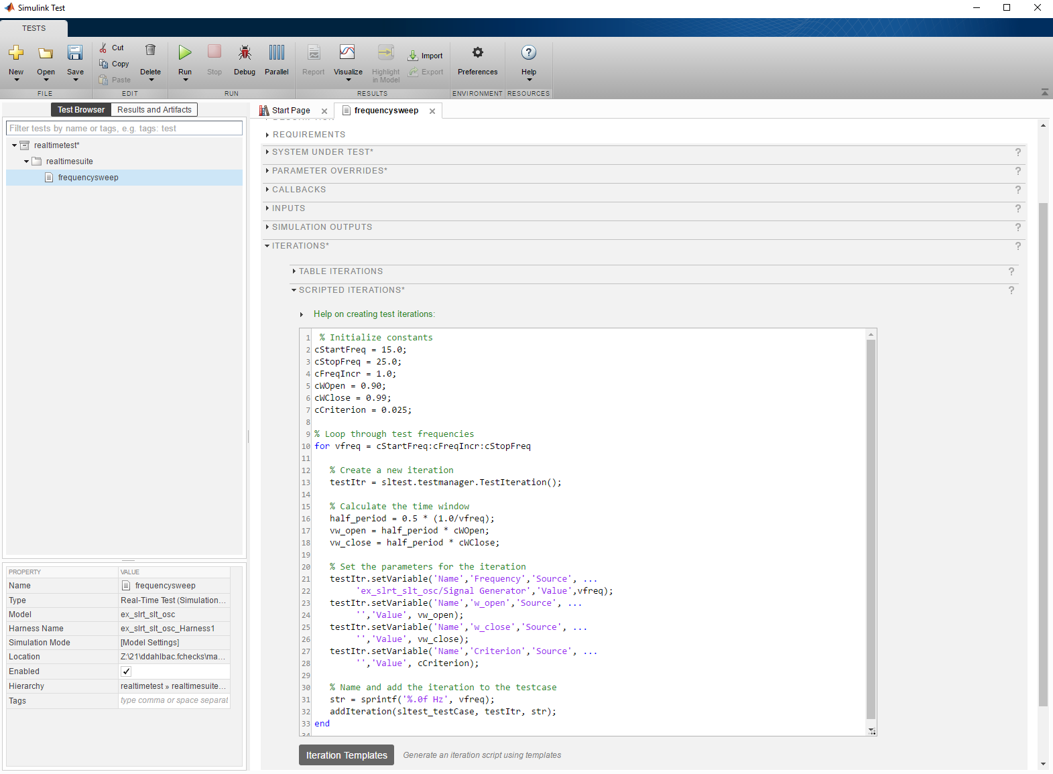
Task: Click the Run test play icon
Action: click(x=185, y=53)
